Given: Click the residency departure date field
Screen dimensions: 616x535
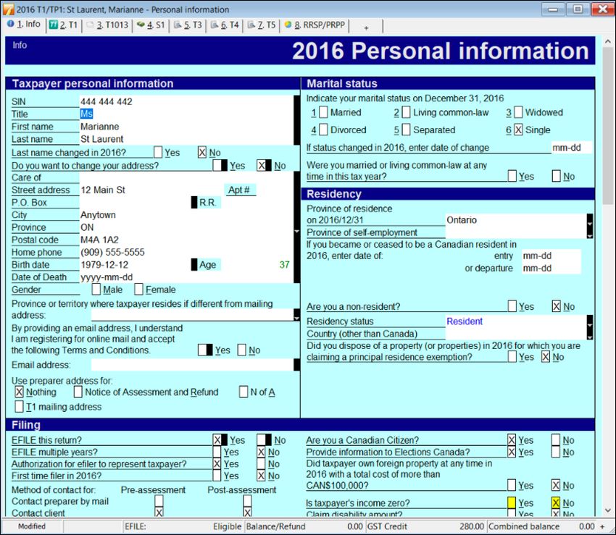Looking at the screenshot, I should (x=552, y=268).
